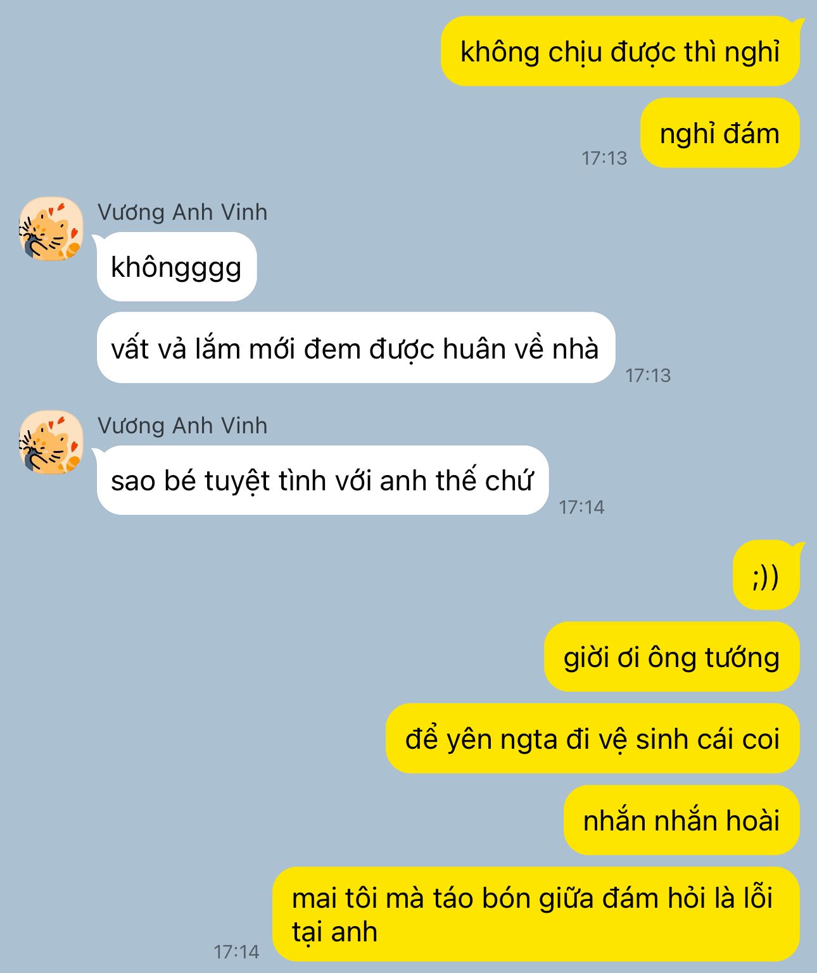This screenshot has height=973, width=817.
Task: Select the 'nhắn nhắn hoài' bubble
Action: pos(681,820)
